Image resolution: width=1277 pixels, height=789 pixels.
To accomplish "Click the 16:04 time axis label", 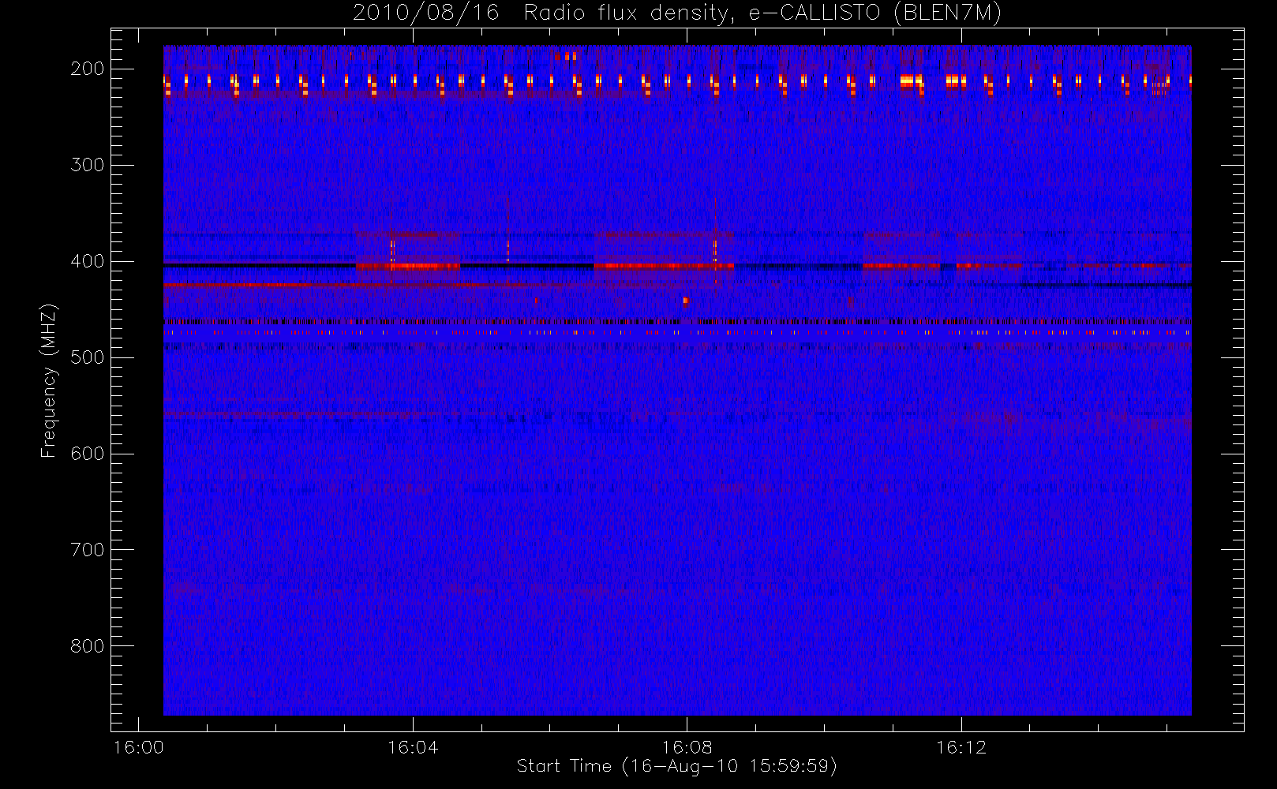I will (x=413, y=747).
